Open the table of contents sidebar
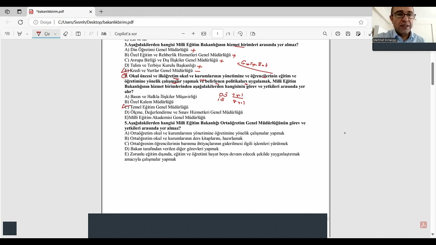This screenshot has width=436, height=245. [7, 34]
